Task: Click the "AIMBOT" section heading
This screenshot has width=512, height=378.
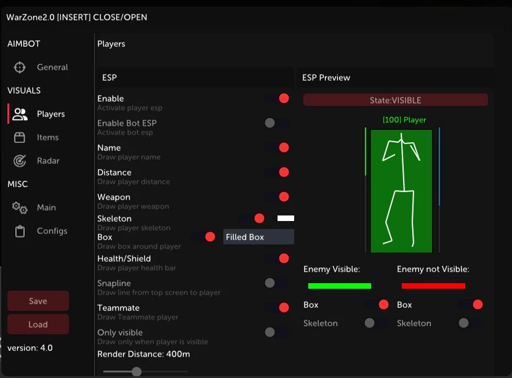Action: pos(24,44)
